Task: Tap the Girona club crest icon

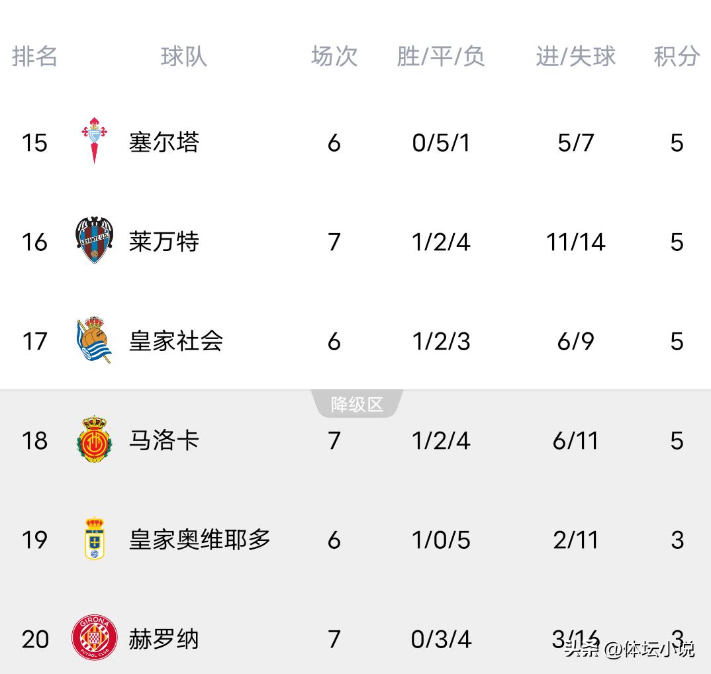Action: tap(95, 638)
